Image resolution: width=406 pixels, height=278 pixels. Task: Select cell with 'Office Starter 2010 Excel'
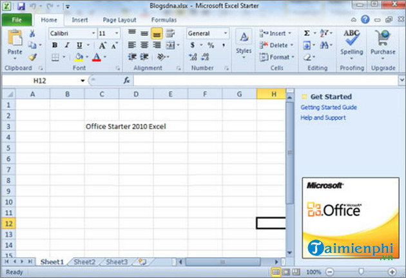(x=102, y=126)
